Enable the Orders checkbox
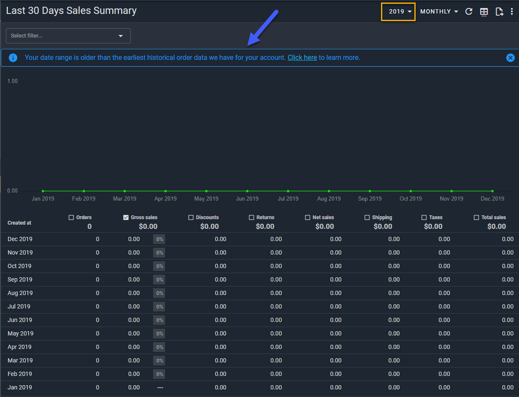Image resolution: width=519 pixels, height=397 pixels. point(71,217)
